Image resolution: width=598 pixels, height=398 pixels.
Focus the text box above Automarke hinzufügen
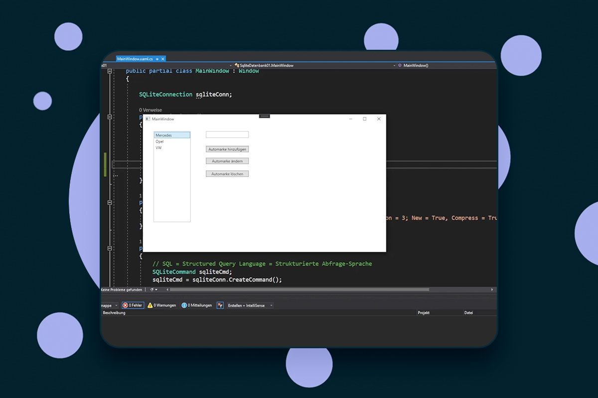227,135
